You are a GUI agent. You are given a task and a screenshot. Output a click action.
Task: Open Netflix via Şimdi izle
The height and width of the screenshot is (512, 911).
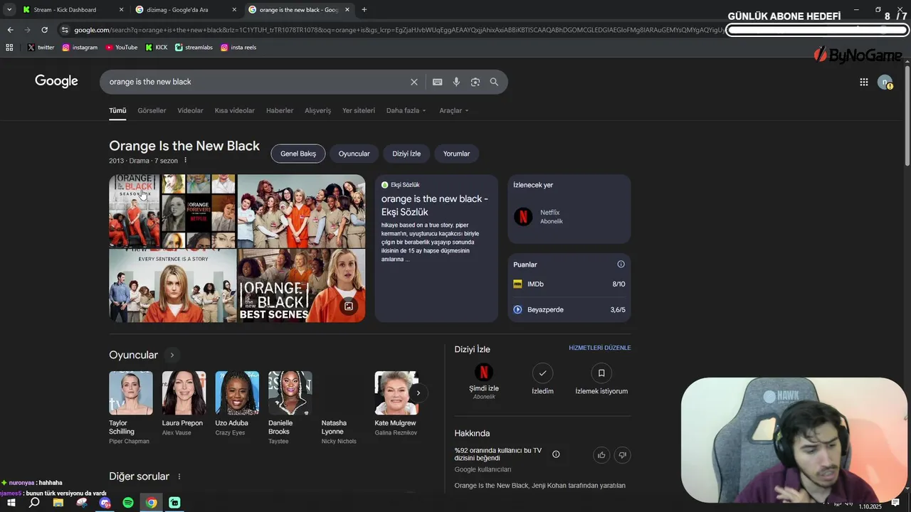[x=484, y=381]
